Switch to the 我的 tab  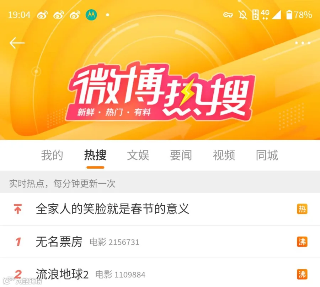[x=52, y=155]
